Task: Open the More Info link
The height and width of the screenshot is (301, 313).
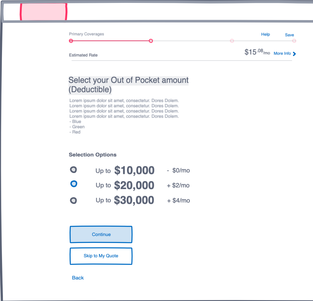Action: pyautogui.click(x=282, y=54)
